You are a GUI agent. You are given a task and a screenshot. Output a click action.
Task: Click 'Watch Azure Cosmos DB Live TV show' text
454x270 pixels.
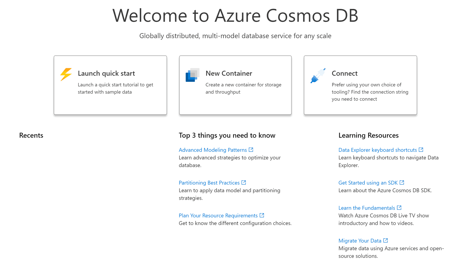click(384, 219)
